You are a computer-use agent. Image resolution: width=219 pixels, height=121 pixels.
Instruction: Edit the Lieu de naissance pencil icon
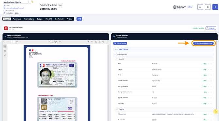(209, 86)
